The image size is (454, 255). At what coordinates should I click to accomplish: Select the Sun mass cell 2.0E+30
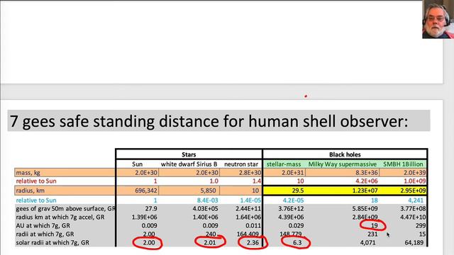pyautogui.click(x=146, y=173)
